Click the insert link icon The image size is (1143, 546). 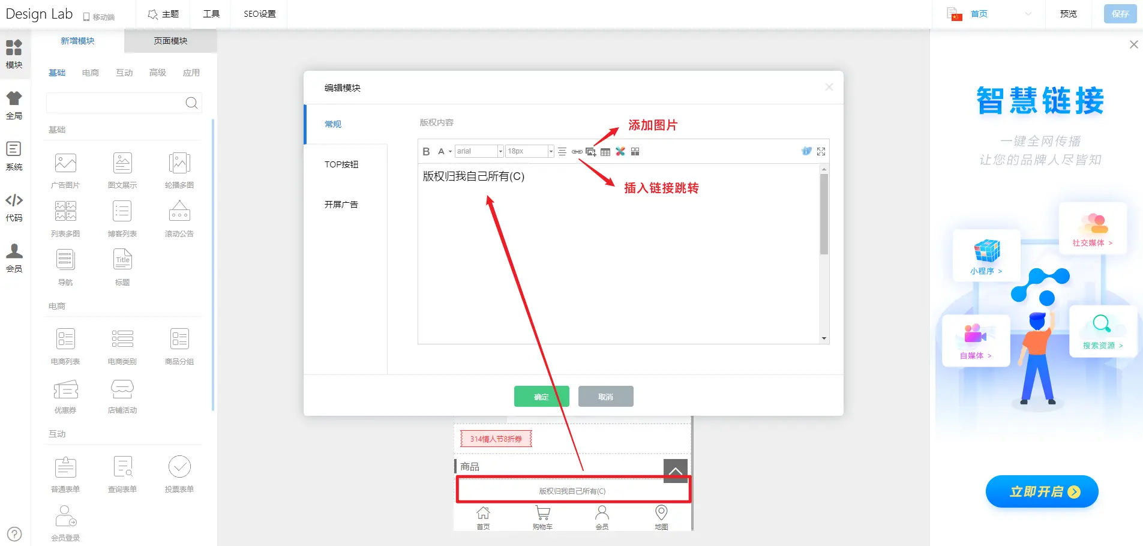[x=577, y=152]
